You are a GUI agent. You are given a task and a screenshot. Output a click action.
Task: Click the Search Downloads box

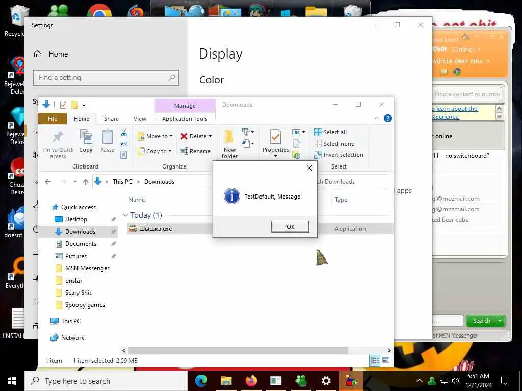[352, 182]
